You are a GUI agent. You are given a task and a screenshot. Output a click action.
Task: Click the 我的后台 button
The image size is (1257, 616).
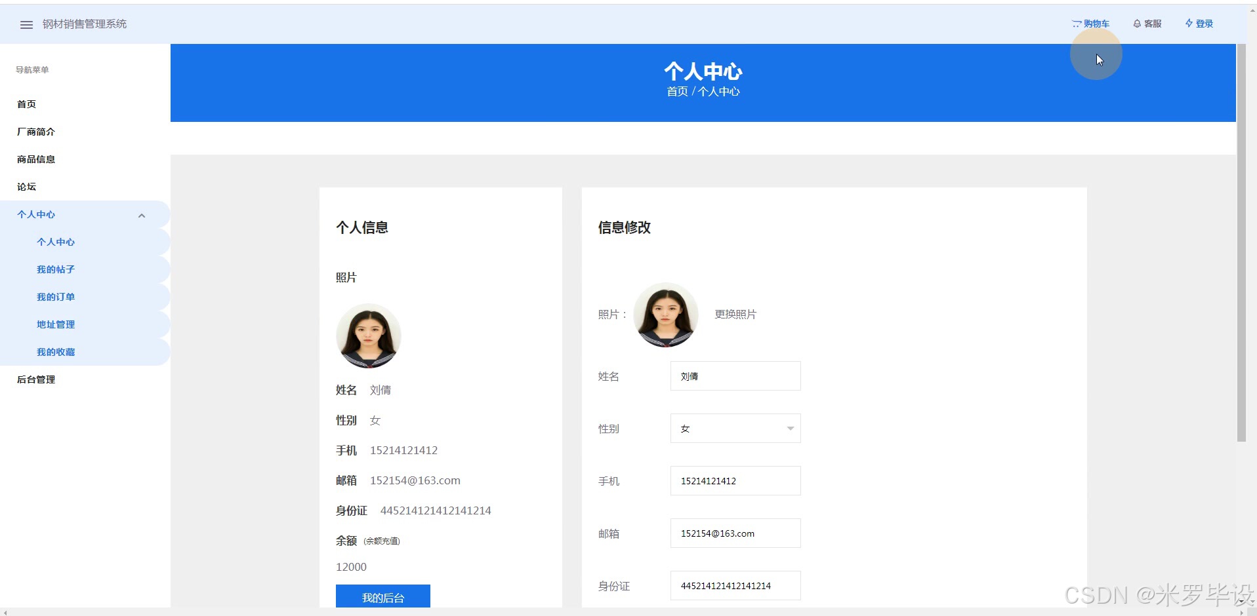point(383,597)
